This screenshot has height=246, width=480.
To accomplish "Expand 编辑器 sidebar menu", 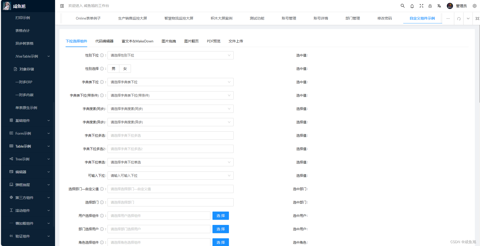I will point(28,172).
